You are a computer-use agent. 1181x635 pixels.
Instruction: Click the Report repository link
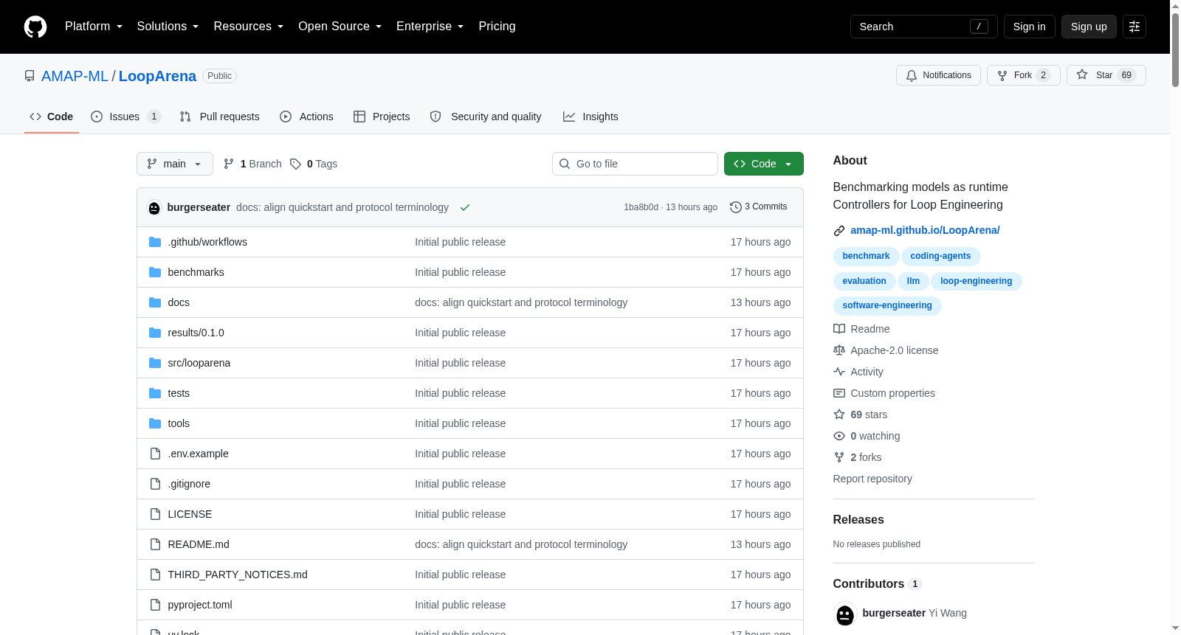[x=872, y=479]
